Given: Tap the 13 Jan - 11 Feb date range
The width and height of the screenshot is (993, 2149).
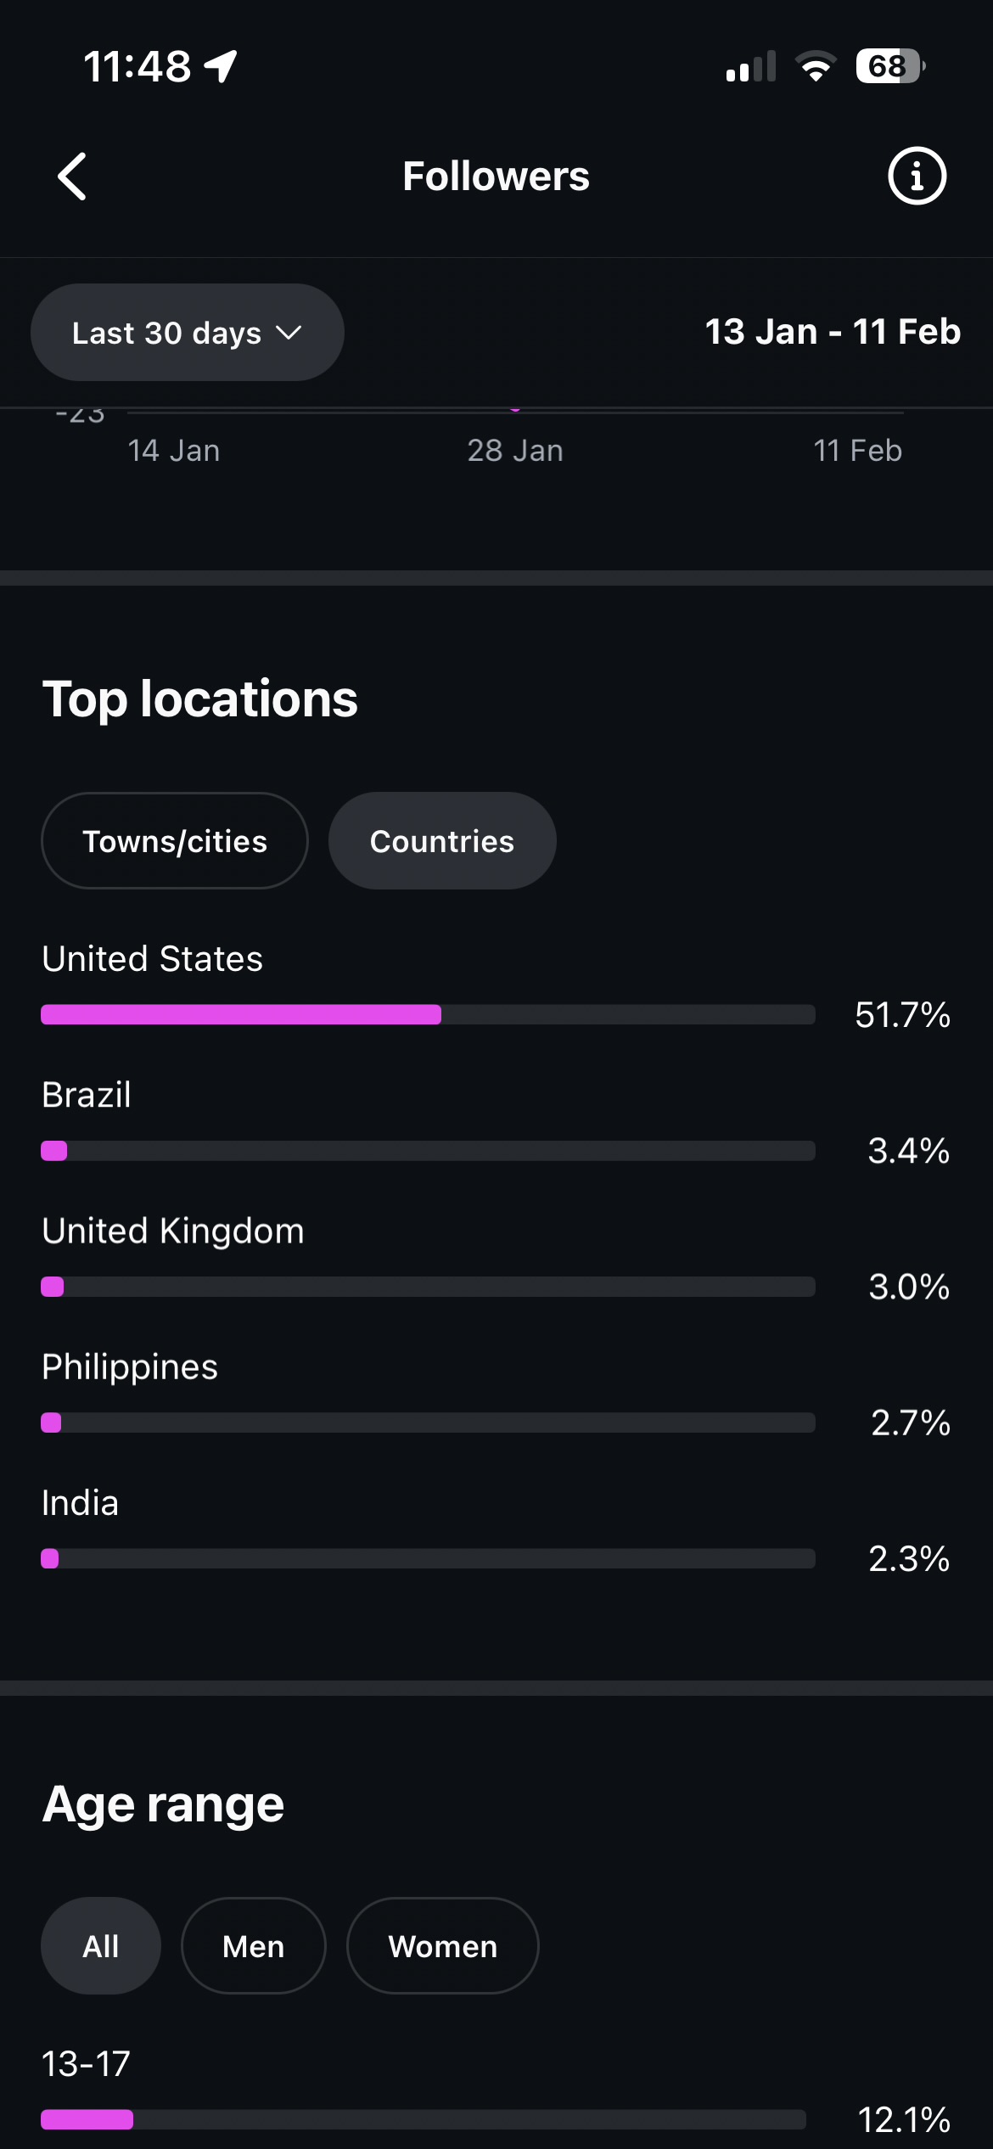Looking at the screenshot, I should coord(833,332).
